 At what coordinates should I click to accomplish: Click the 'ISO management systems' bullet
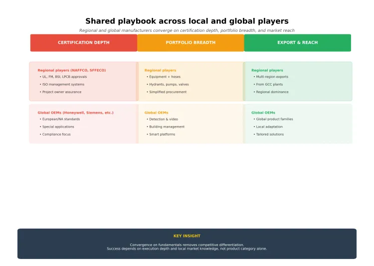[63, 85]
